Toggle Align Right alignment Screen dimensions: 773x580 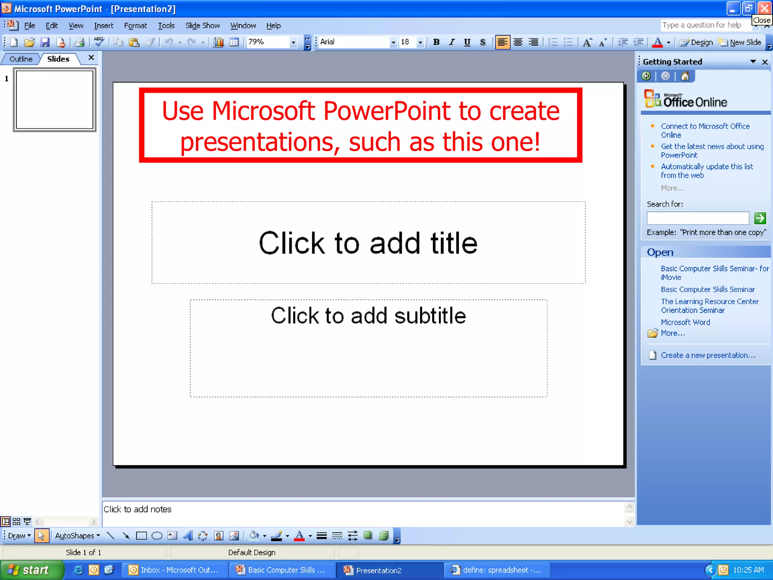tap(533, 42)
